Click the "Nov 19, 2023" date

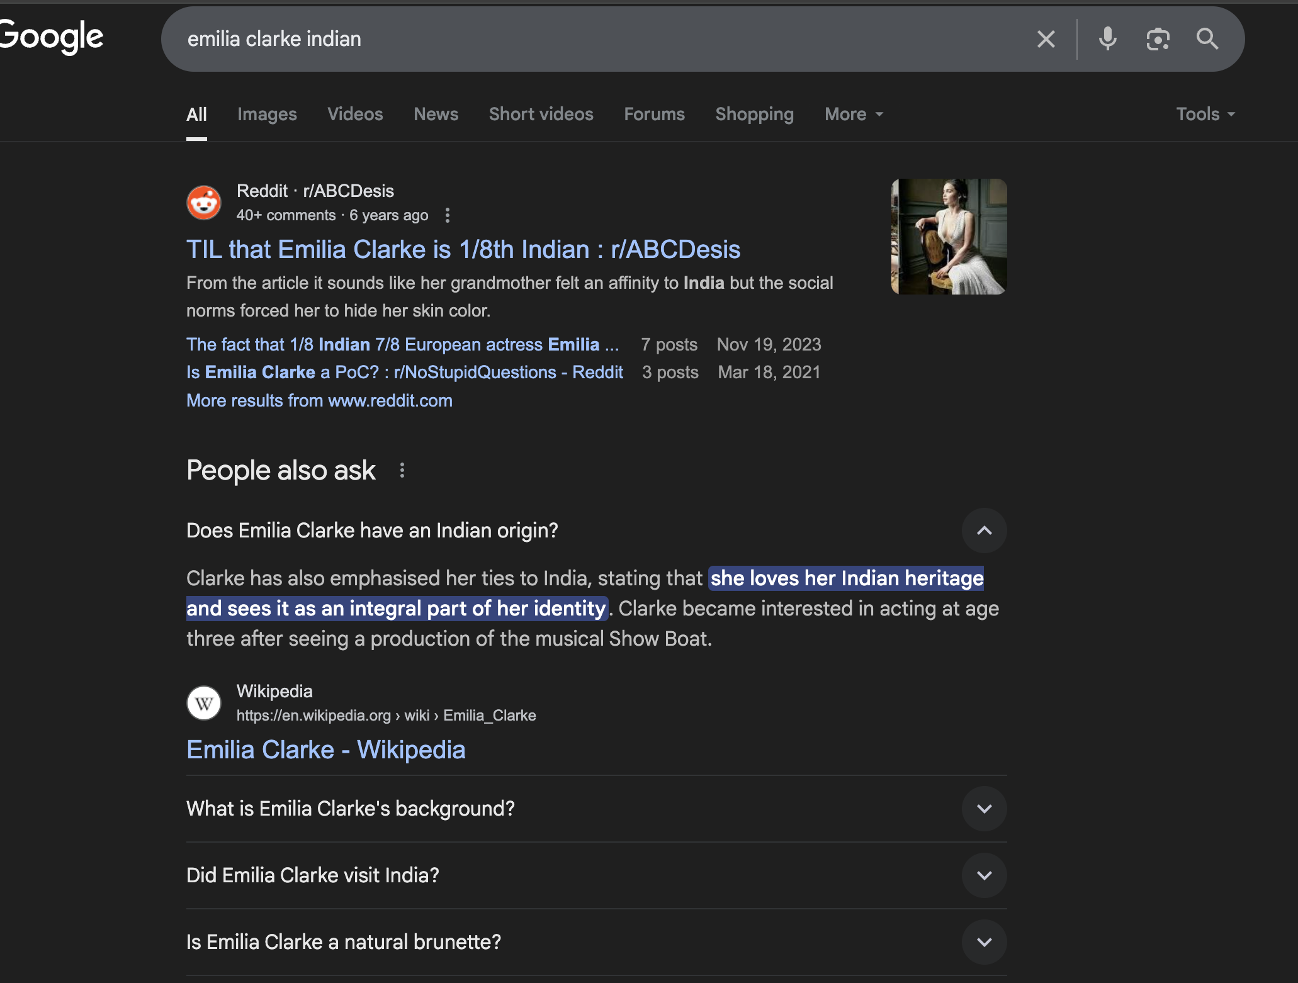[769, 344]
